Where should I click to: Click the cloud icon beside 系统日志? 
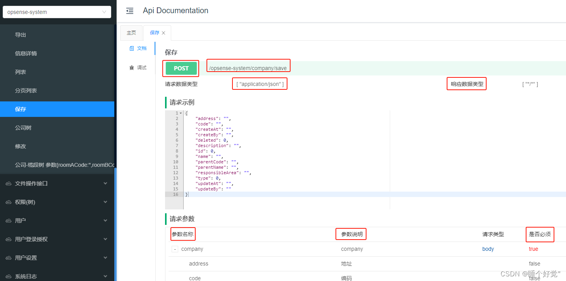click(x=9, y=276)
